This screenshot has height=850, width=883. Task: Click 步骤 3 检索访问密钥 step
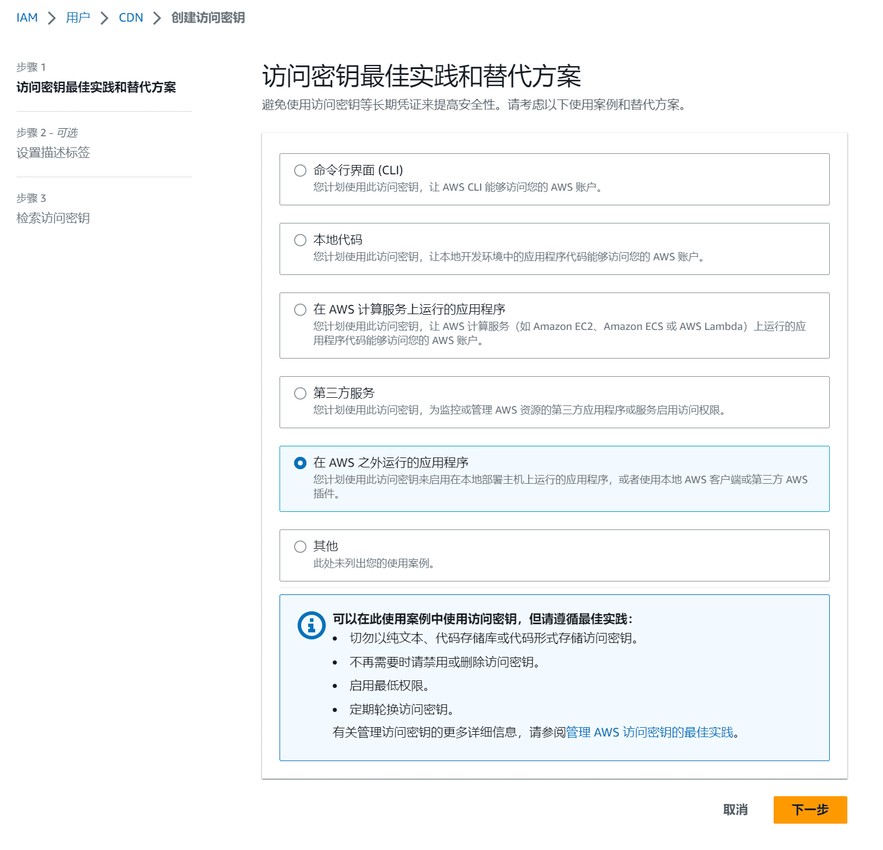coord(53,218)
